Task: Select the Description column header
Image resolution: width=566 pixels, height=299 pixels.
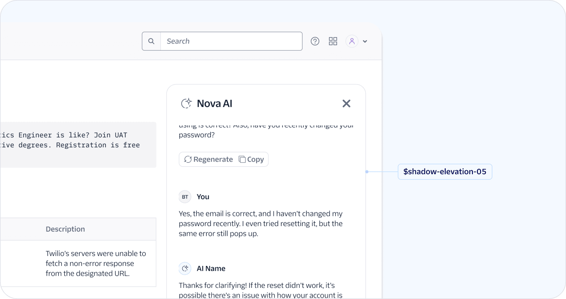Action: click(65, 229)
